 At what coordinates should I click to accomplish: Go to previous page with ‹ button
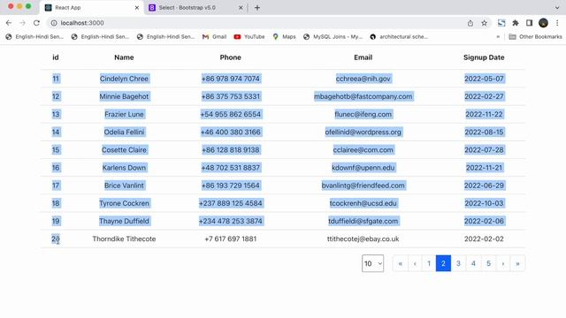coord(415,263)
